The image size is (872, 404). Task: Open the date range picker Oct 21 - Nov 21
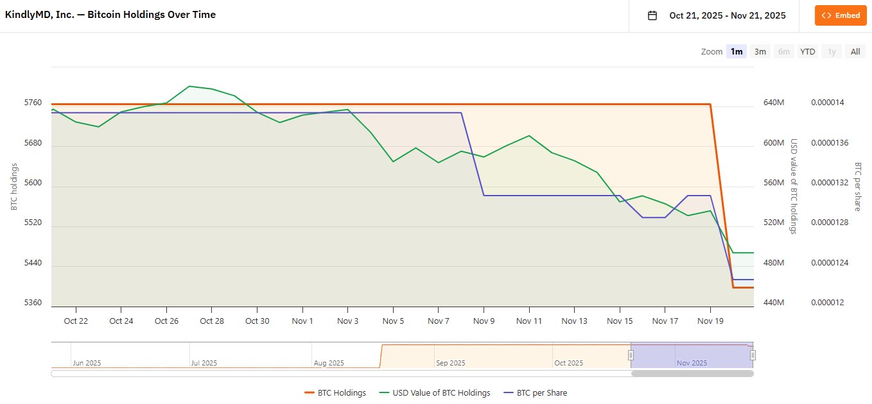coord(727,15)
